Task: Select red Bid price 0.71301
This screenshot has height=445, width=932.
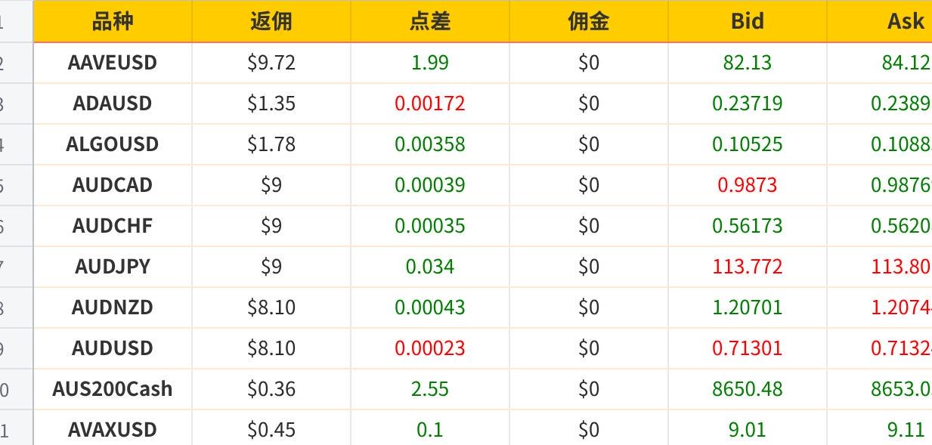Action: 748,348
